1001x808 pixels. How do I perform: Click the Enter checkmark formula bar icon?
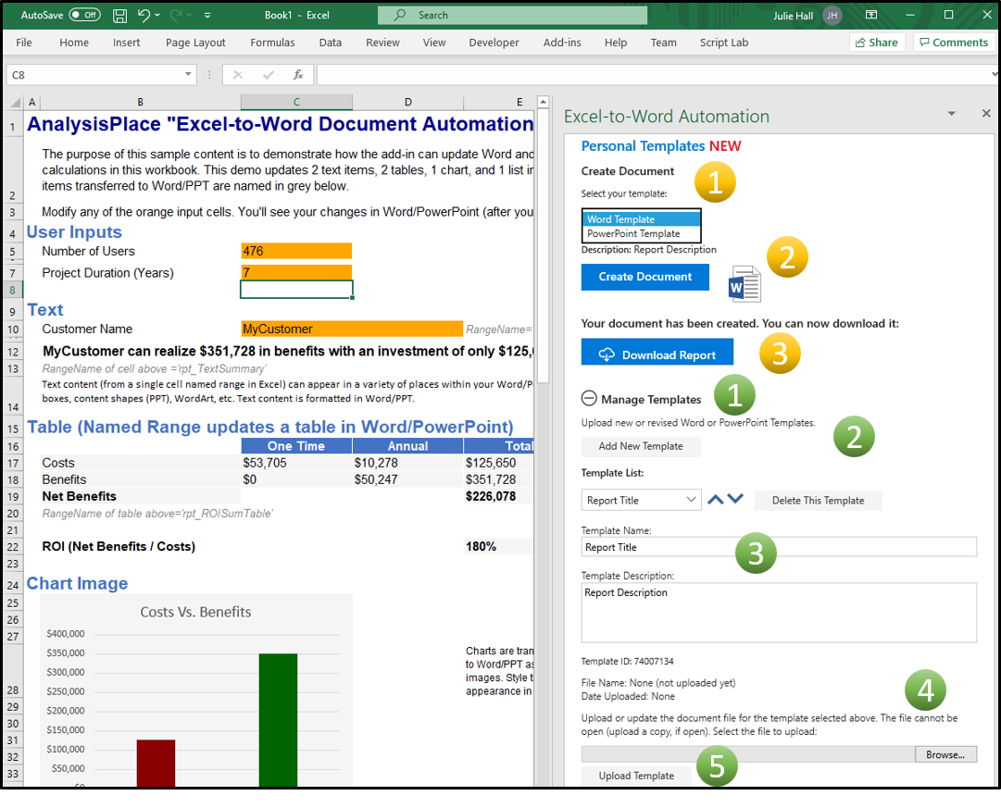(x=269, y=75)
